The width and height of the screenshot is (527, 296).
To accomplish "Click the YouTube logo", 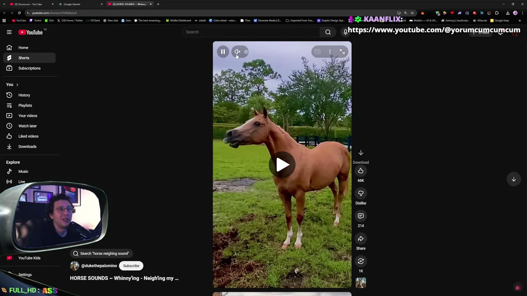I will coord(30,32).
